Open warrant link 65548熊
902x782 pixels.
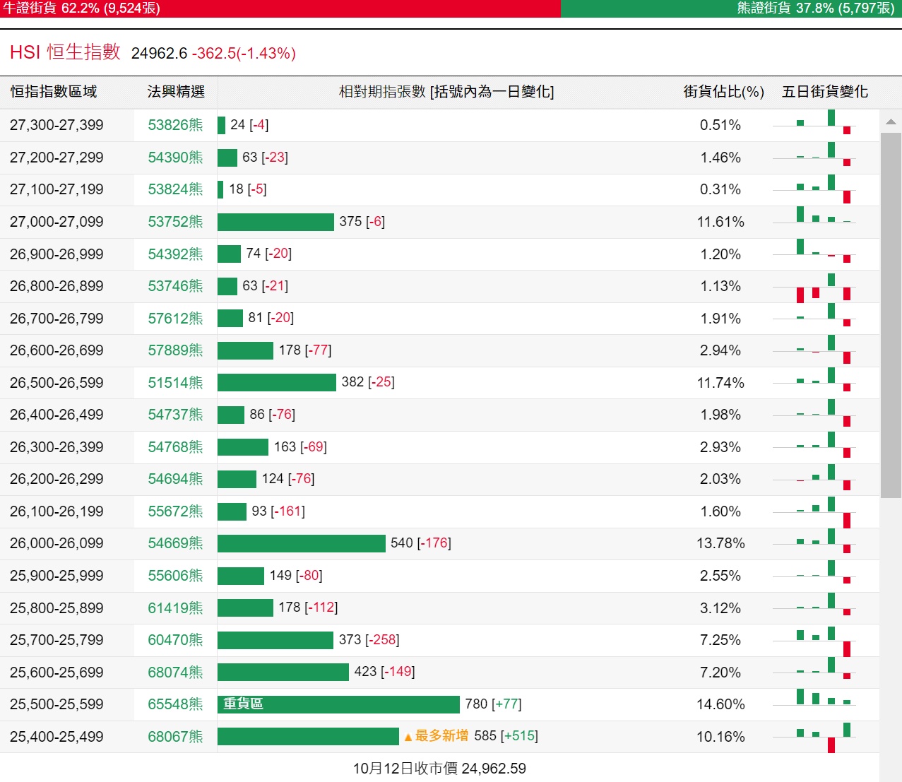(175, 704)
